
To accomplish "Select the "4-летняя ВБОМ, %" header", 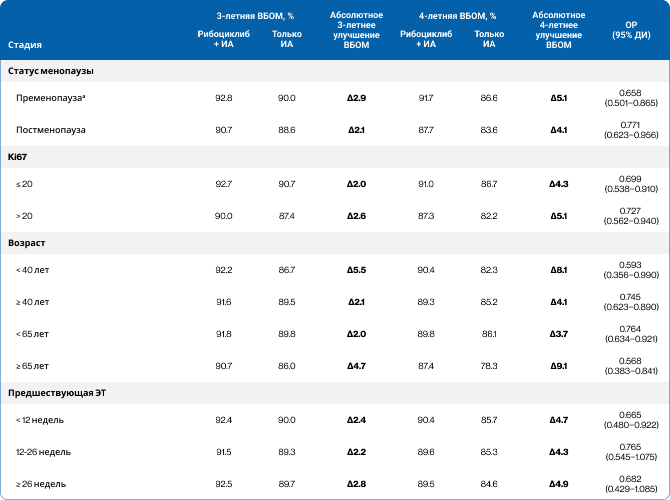I will pyautogui.click(x=457, y=16).
